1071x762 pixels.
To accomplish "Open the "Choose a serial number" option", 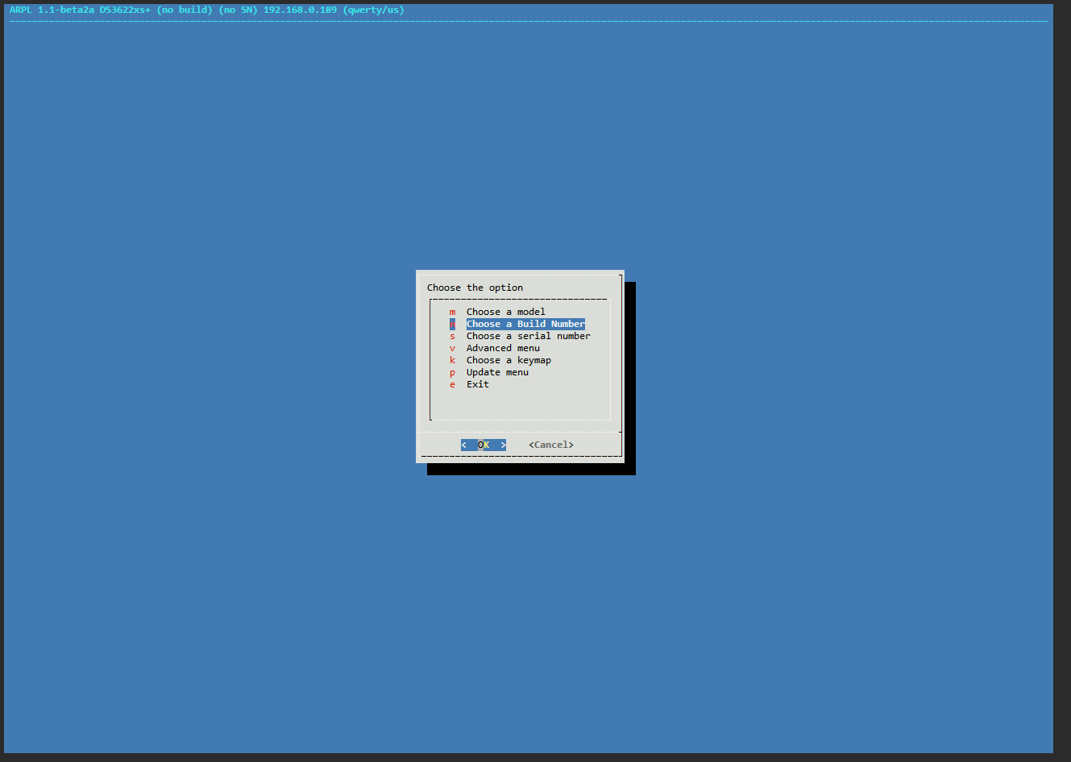I will click(x=528, y=336).
